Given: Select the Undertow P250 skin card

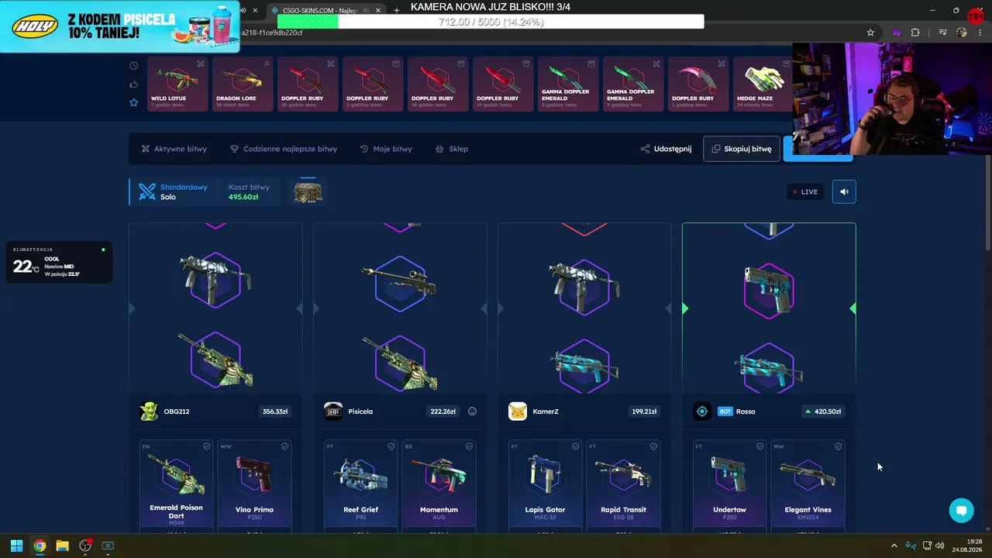Looking at the screenshot, I should tap(729, 486).
